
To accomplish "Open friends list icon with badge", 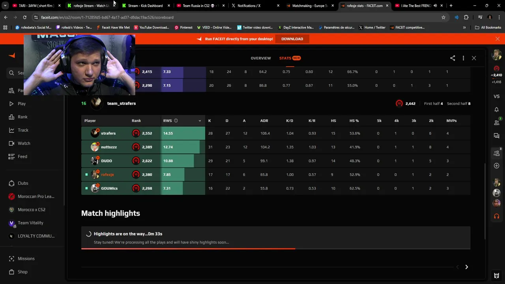I will 497,122.
